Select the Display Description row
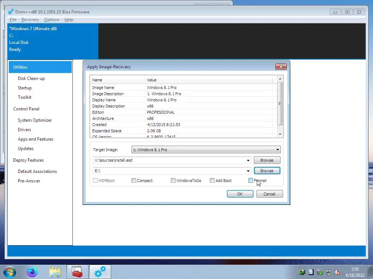 click(x=184, y=106)
